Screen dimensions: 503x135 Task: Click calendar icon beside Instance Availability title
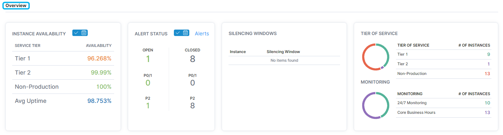pyautogui.click(x=84, y=33)
